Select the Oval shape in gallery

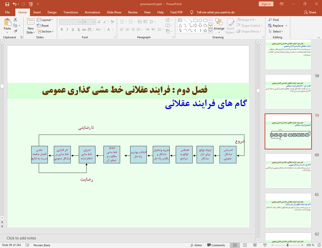200,20
